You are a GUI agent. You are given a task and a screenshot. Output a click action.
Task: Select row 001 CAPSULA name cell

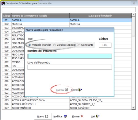click(40, 20)
